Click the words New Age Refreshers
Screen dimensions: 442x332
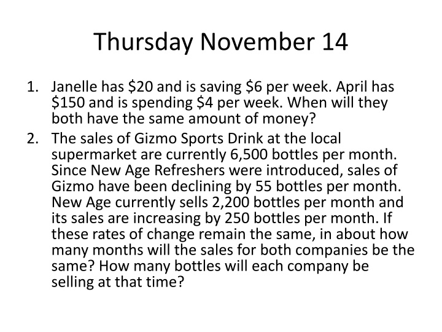point(158,170)
